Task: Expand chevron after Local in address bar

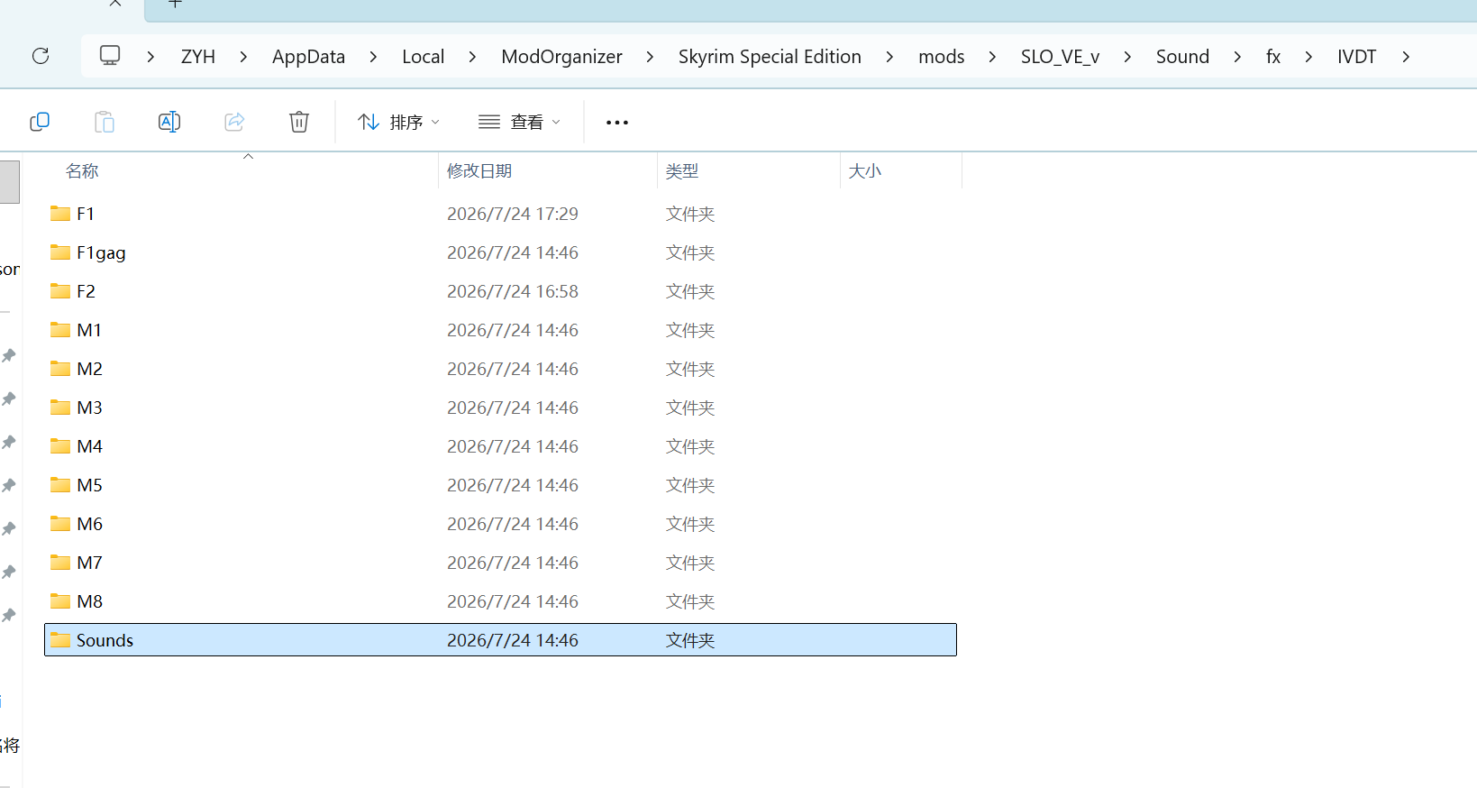Action: click(472, 57)
